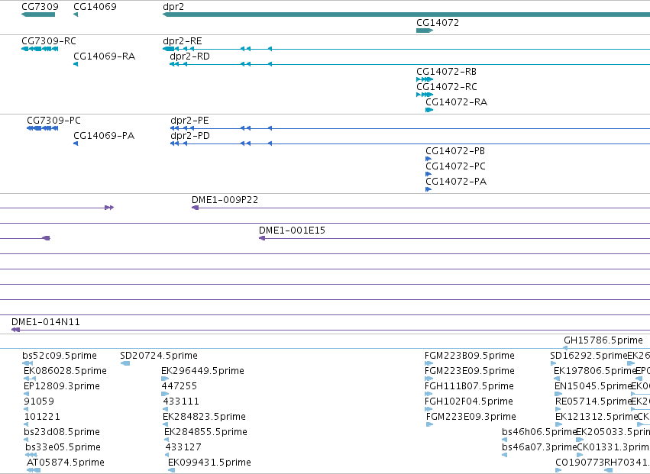Select the feature labeled 91059
The width and height of the screenshot is (650, 474).
pyautogui.click(x=39, y=402)
